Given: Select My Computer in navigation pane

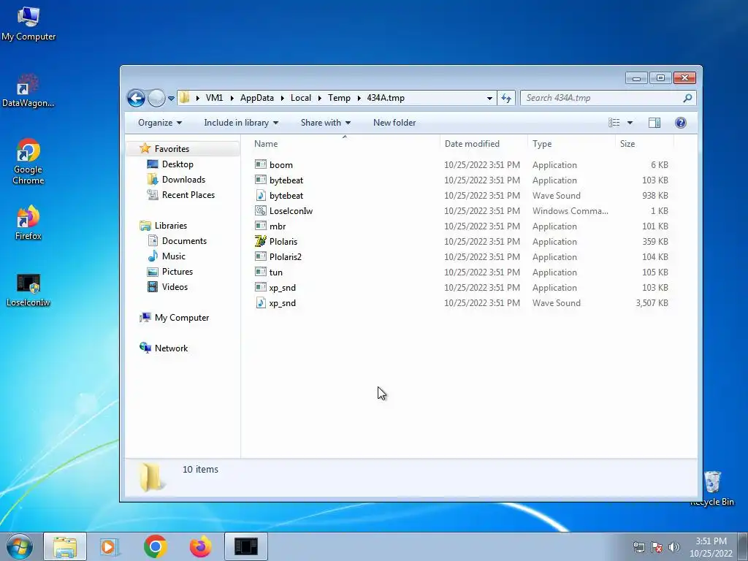Looking at the screenshot, I should (x=181, y=318).
